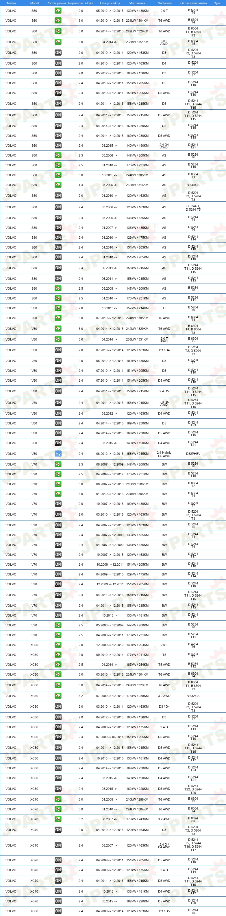The width and height of the screenshot is (226, 916).
Task: Click PB icon in XC60 T5 AWD 187kW row
Action: [58, 665]
